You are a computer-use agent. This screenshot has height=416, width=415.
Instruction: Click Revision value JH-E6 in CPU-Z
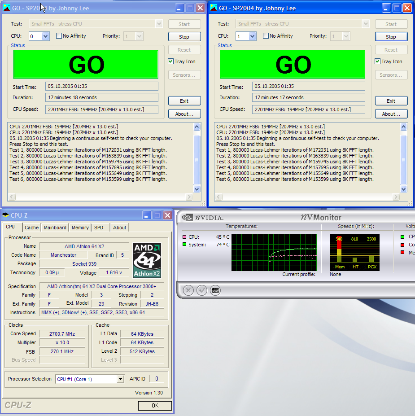click(x=152, y=304)
